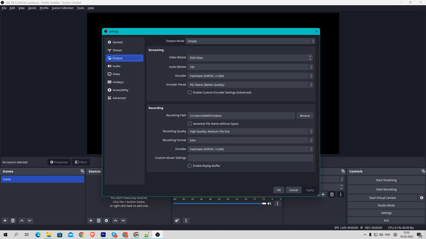This screenshot has width=426, height=239.
Task: Expand the Output Mode dropdown
Action: click(x=250, y=41)
